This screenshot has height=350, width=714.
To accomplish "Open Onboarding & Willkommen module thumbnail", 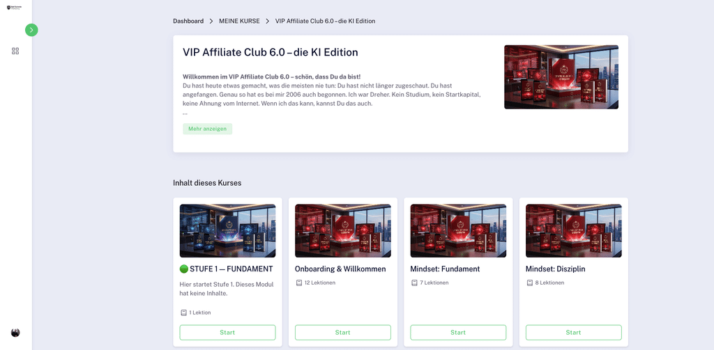I will (x=343, y=231).
